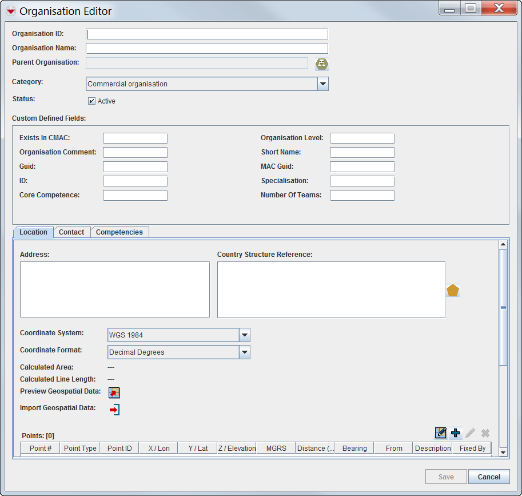Viewport: 522px width, 496px height.
Task: Open the Coordinate System dropdown
Action: [x=244, y=335]
